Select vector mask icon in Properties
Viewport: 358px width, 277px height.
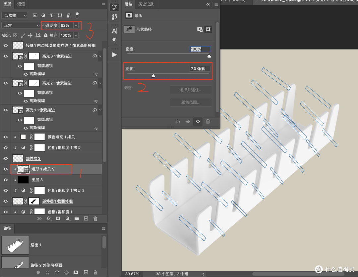208,29
